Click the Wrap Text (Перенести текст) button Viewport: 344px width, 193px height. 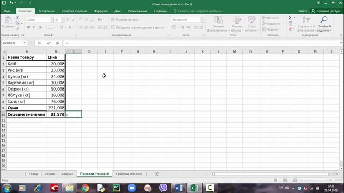[x=125, y=20]
